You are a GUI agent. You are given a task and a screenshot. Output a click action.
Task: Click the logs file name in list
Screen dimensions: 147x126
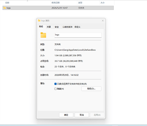click(x=9, y=8)
